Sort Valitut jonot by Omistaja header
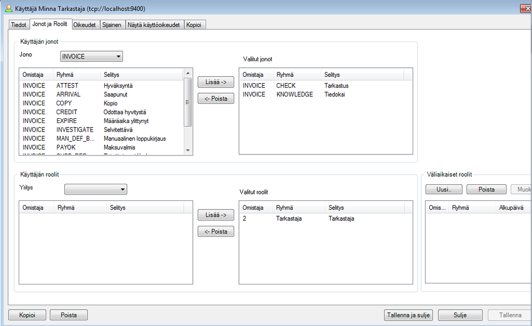The height and width of the screenshot is (326, 532). click(x=257, y=75)
